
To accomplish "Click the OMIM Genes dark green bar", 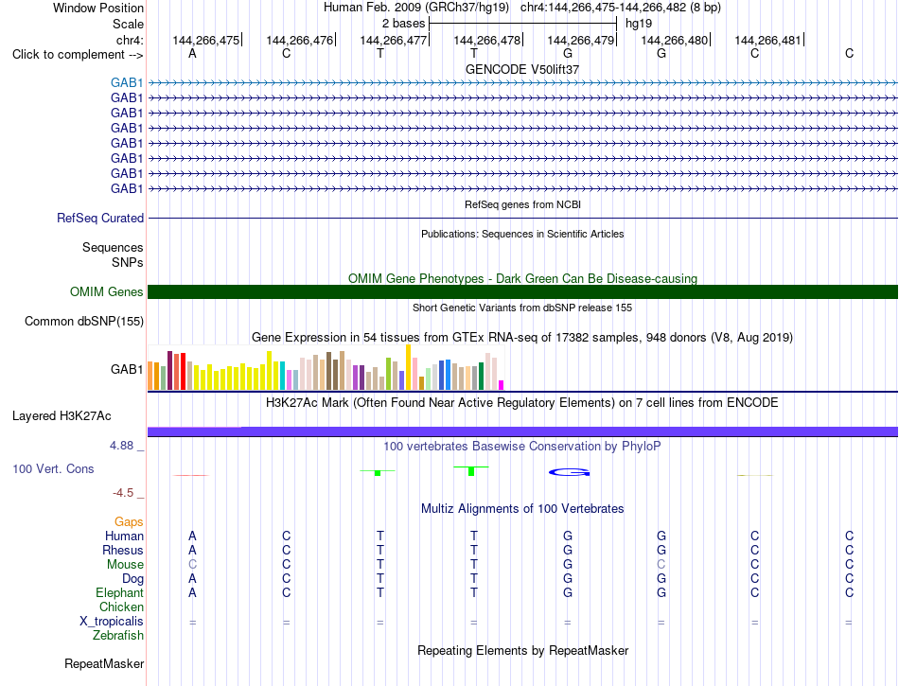I will pos(522,291).
